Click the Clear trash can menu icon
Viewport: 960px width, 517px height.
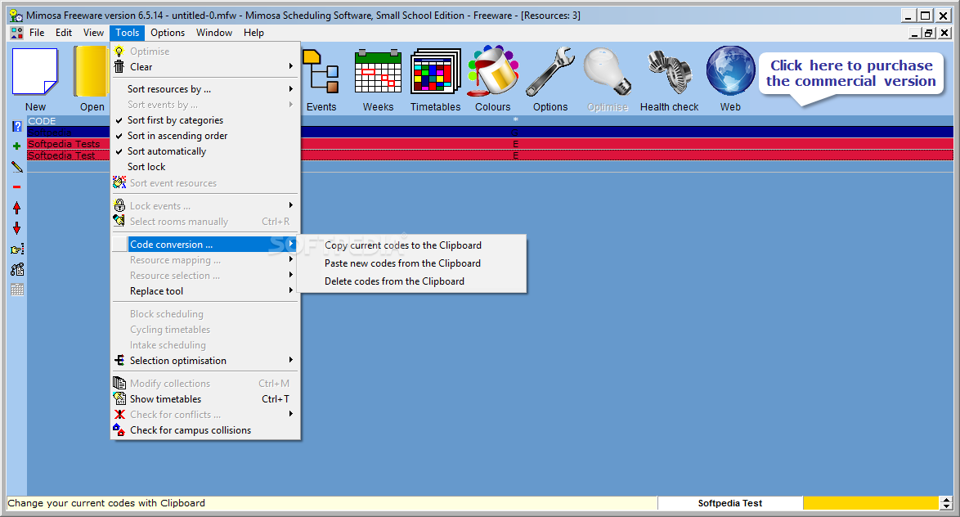point(119,67)
